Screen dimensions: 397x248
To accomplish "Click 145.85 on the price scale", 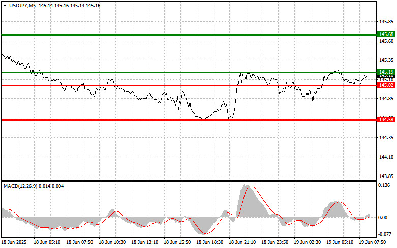I will pos(386,22).
